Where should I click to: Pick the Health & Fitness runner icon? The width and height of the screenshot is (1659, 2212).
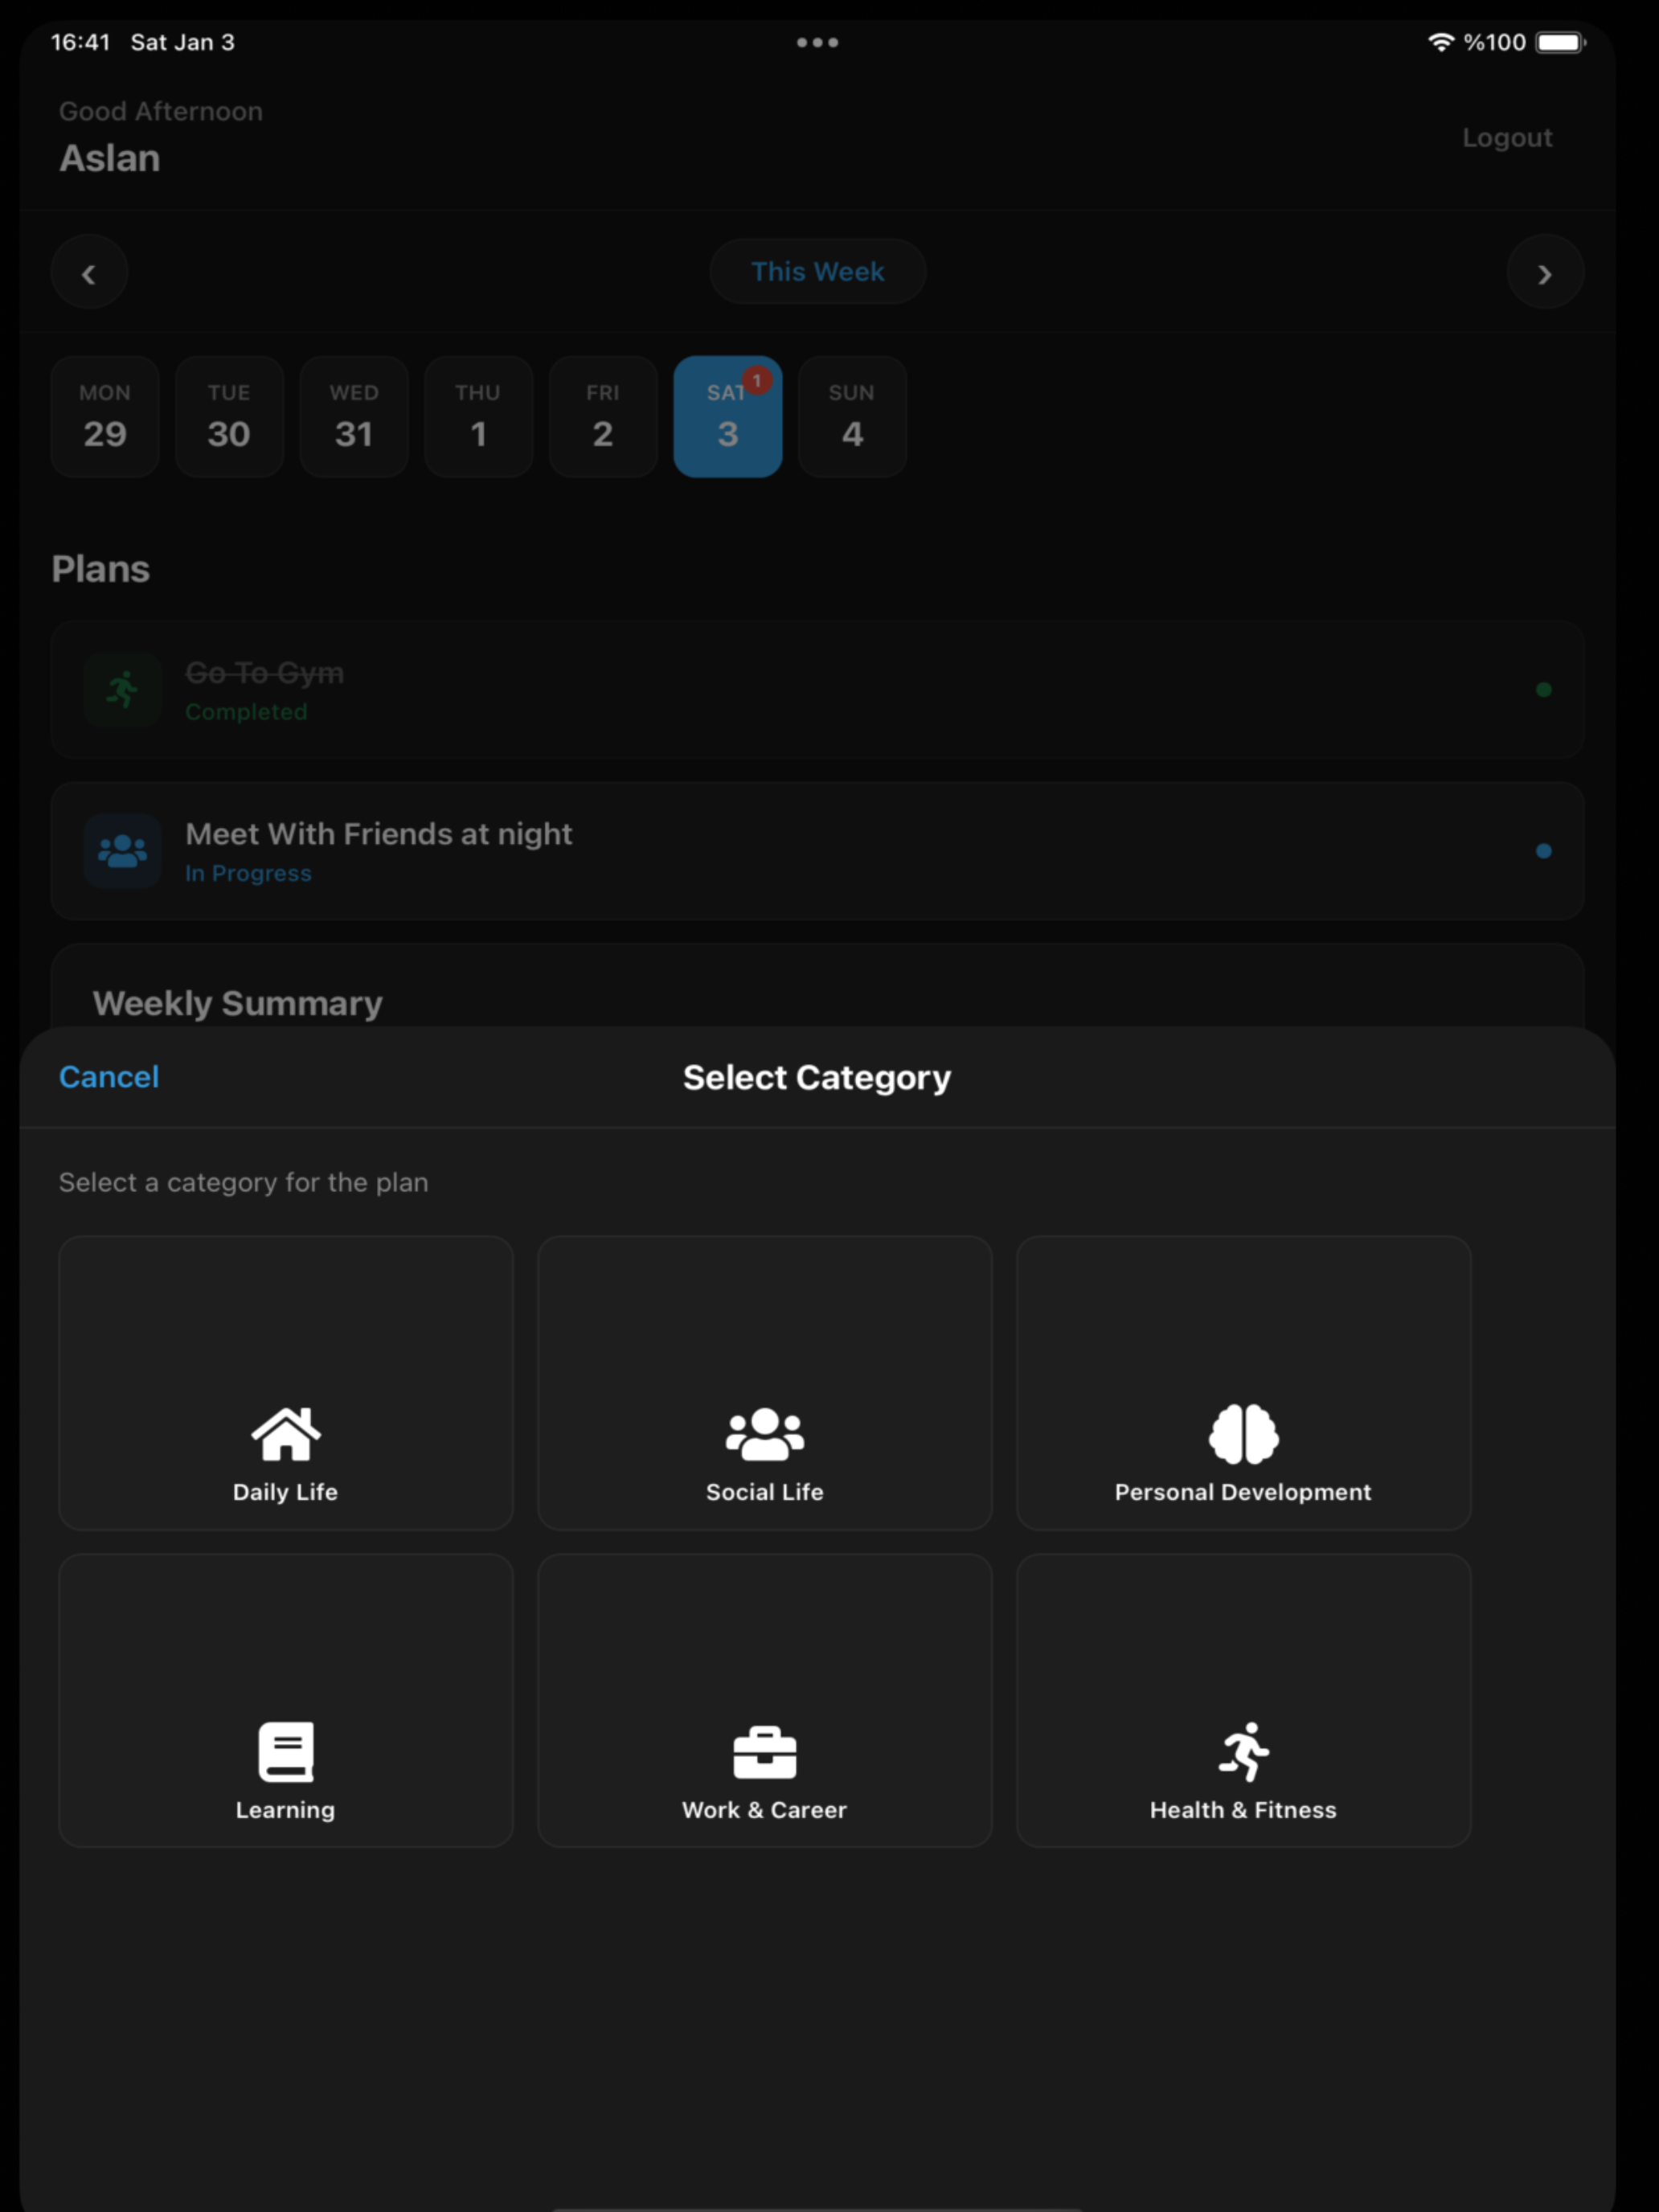pyautogui.click(x=1243, y=1752)
